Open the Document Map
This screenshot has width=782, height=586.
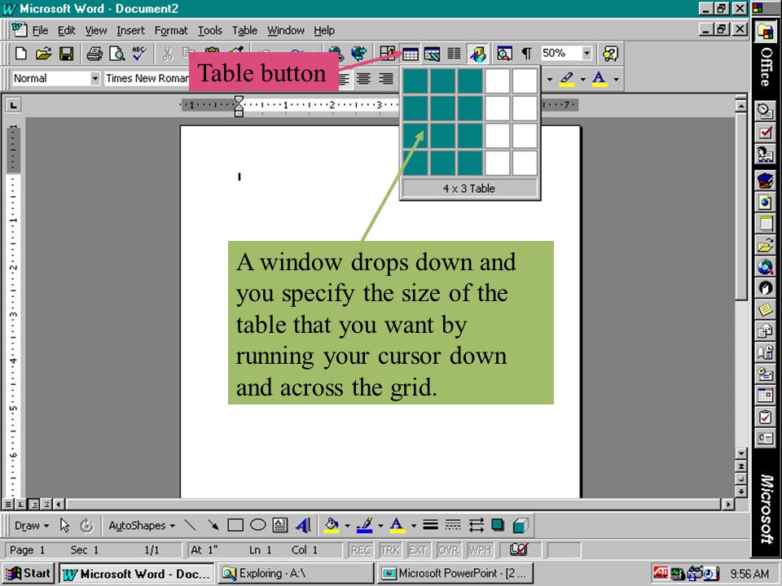pyautogui.click(x=504, y=54)
